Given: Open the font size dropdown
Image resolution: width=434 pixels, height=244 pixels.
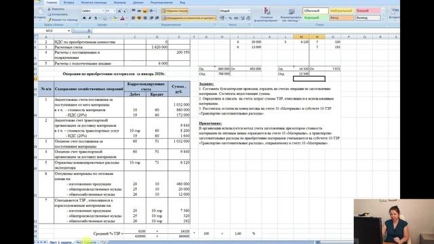Looking at the screenshot, I should point(114,11).
